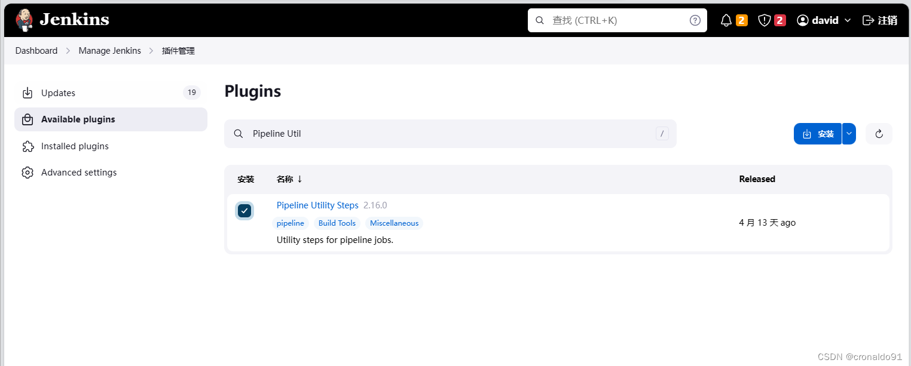
Task: Click the Utility steps for pipeline jobs description
Action: coord(335,240)
